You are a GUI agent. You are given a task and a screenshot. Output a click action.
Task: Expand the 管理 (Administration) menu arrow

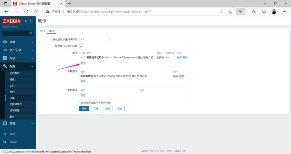(x=32, y=124)
